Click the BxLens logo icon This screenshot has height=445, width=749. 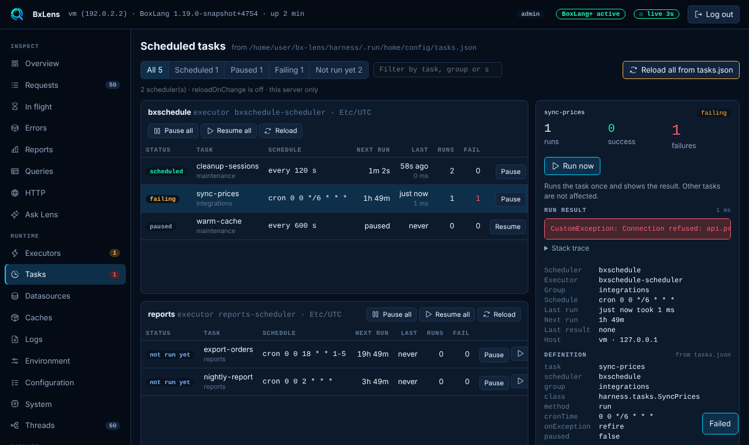point(17,14)
